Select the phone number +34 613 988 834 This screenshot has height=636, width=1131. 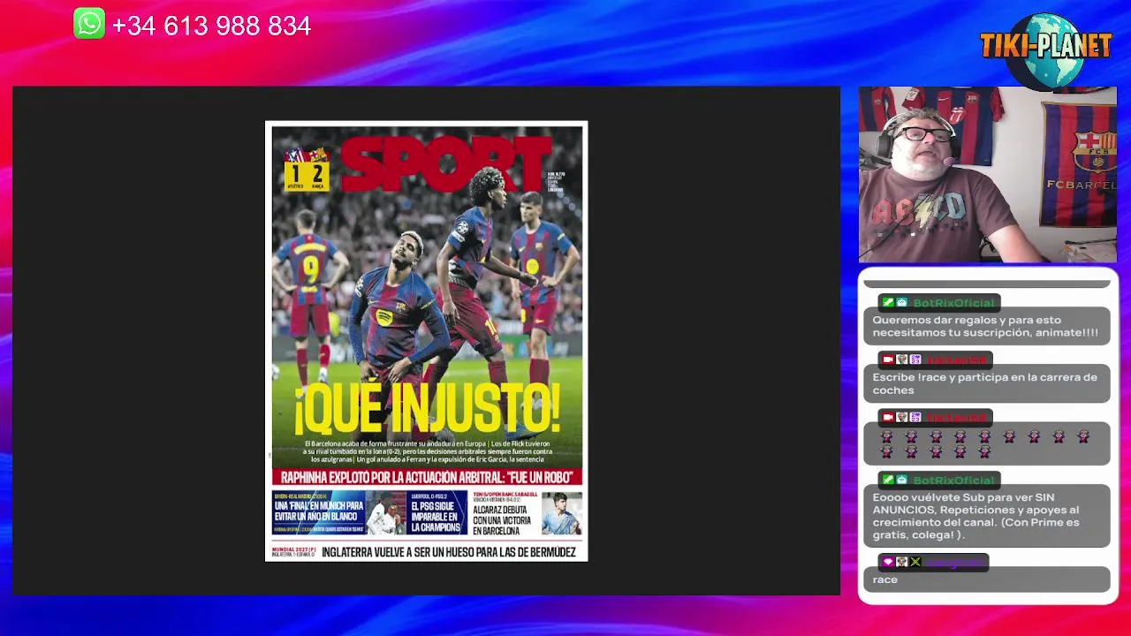click(x=211, y=26)
